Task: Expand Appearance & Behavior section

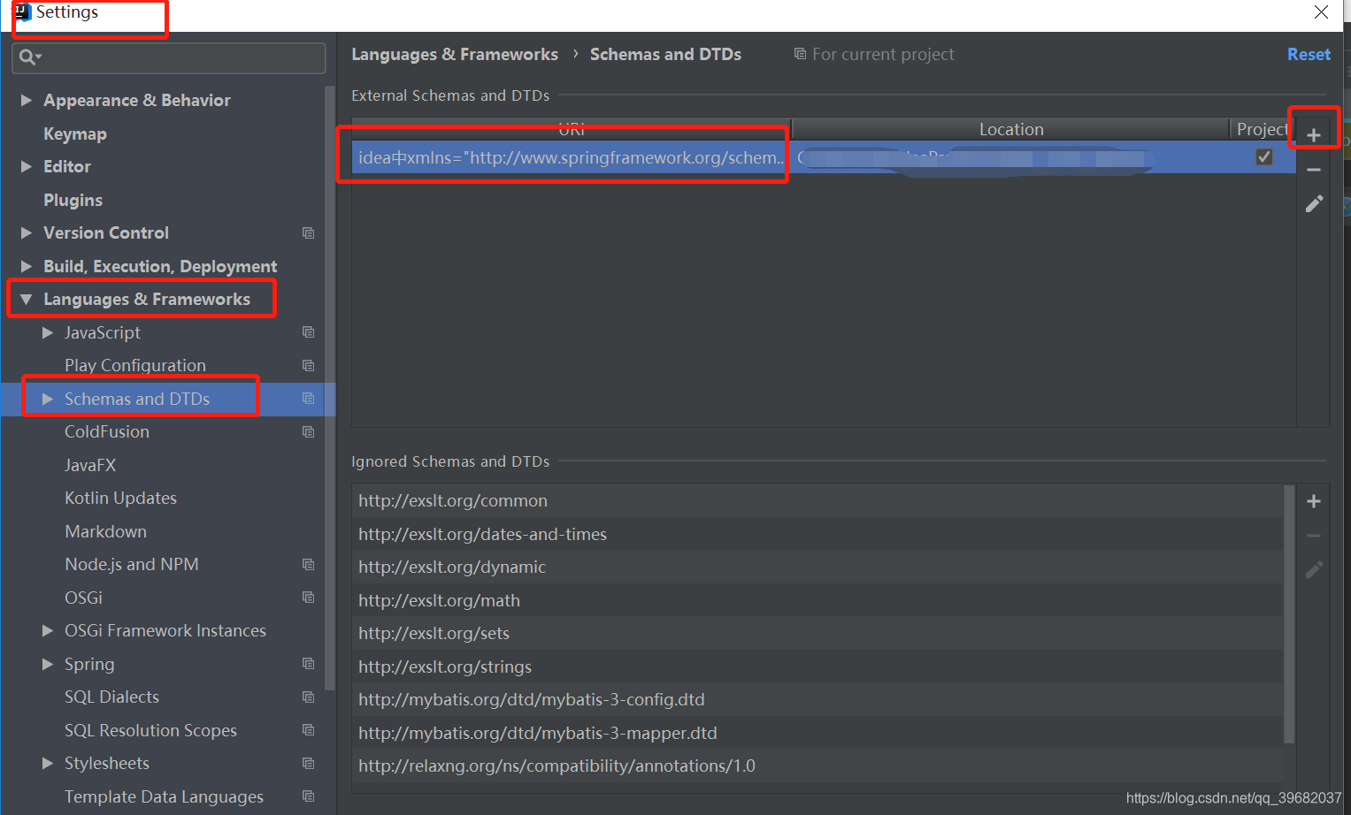Action: 27,100
